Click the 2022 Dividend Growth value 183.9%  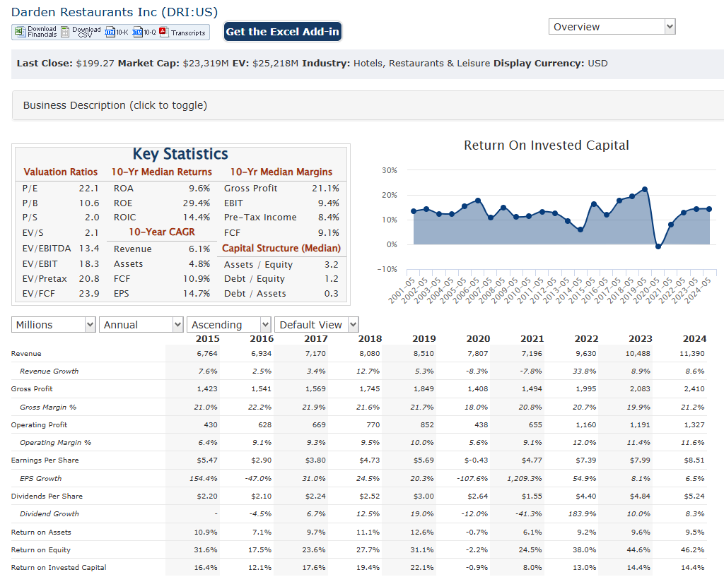click(583, 514)
